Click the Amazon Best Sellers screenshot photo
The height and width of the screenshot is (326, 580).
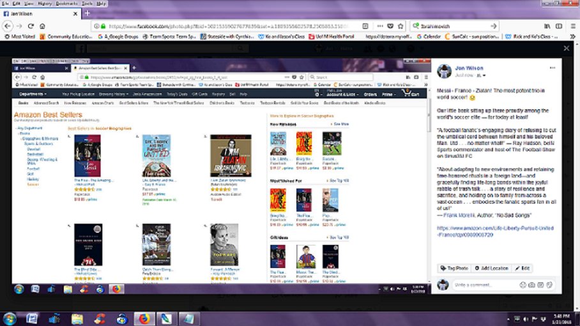click(x=221, y=176)
